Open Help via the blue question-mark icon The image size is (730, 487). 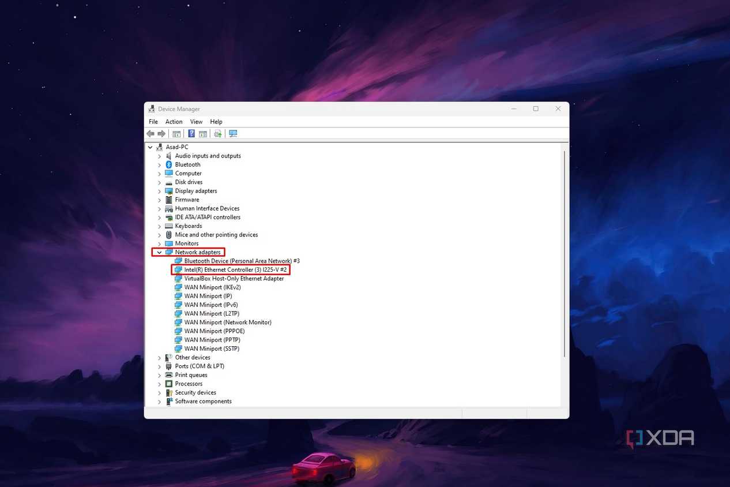click(191, 134)
